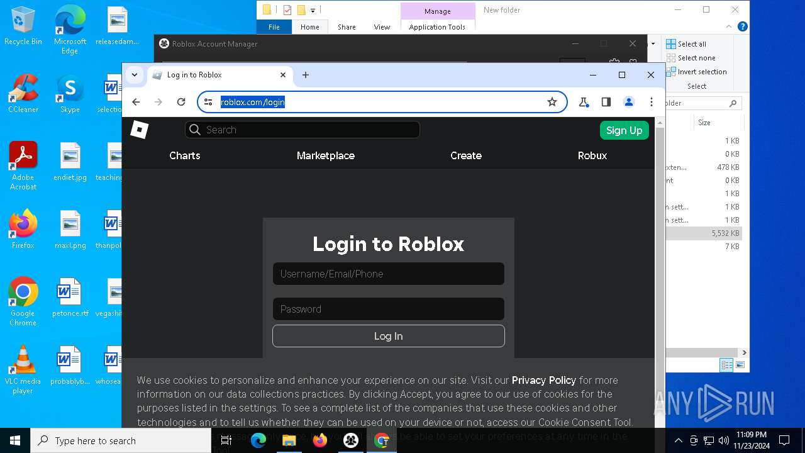Viewport: 805px width, 453px height.
Task: Open Chrome three-dot menu
Action: click(652, 102)
